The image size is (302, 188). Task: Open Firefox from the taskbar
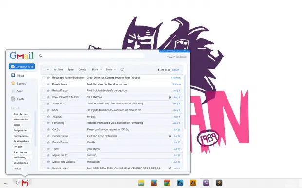154,183
